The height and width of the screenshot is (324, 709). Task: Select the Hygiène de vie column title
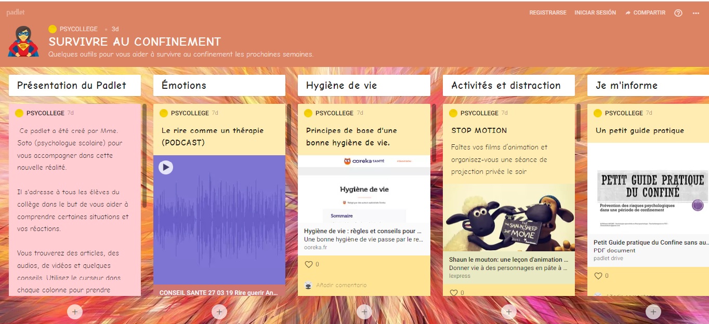[342, 86]
